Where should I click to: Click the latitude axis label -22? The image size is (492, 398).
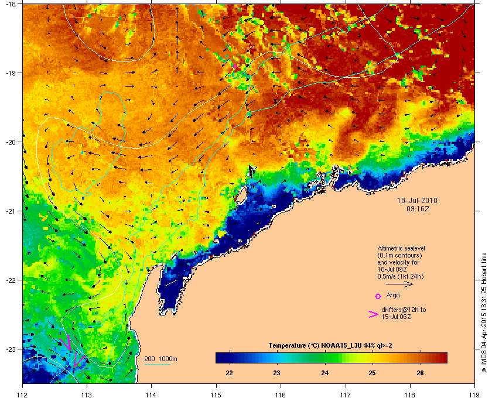click(10, 280)
